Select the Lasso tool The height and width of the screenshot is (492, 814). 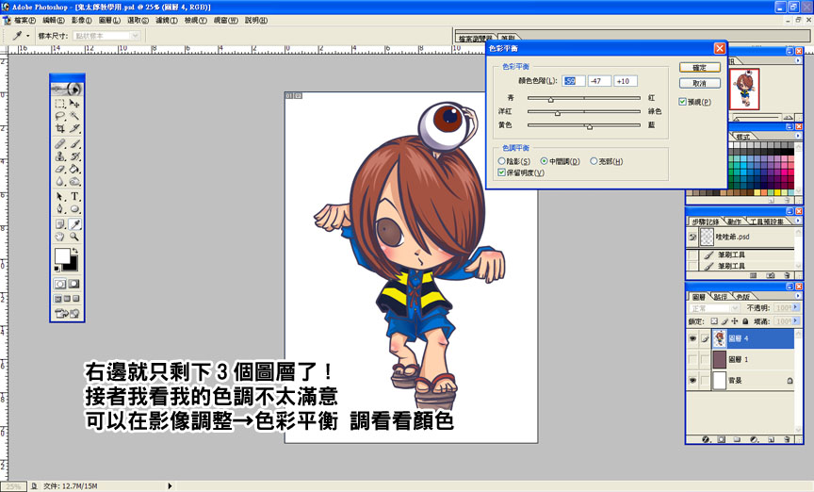click(60, 116)
